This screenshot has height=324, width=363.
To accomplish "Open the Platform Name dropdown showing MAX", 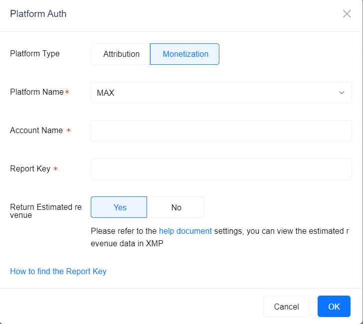I will pyautogui.click(x=221, y=93).
